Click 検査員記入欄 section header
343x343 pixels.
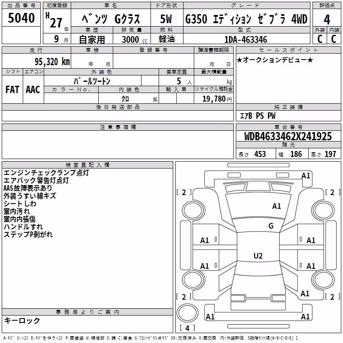(87, 165)
